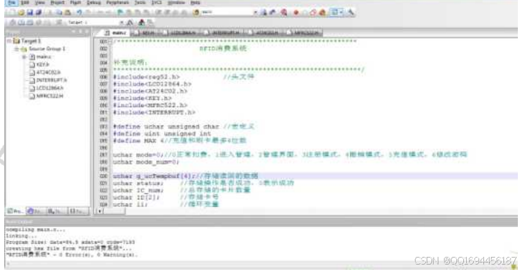Select main.c in project tree

(44, 57)
